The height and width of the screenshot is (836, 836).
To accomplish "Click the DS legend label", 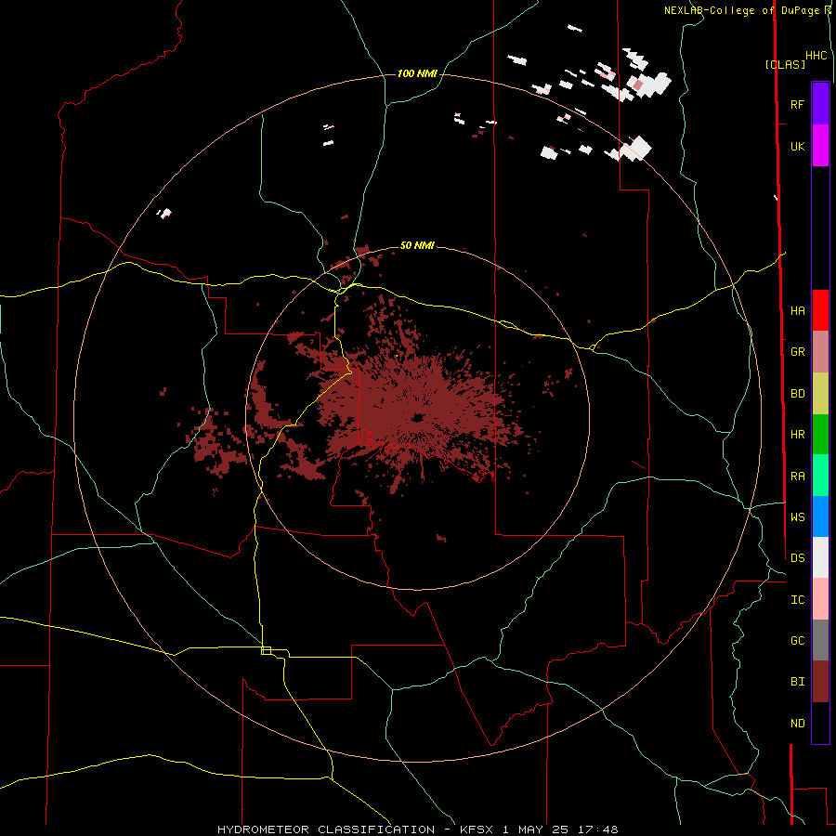I will point(797,558).
